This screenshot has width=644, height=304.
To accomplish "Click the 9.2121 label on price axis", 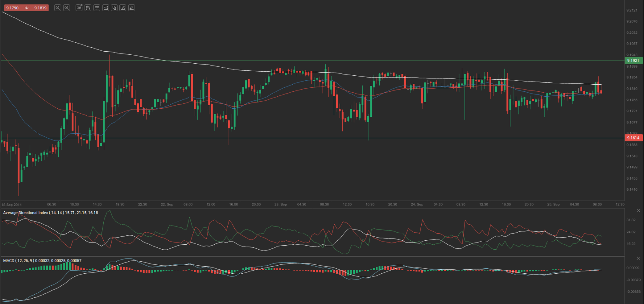I will (x=632, y=10).
